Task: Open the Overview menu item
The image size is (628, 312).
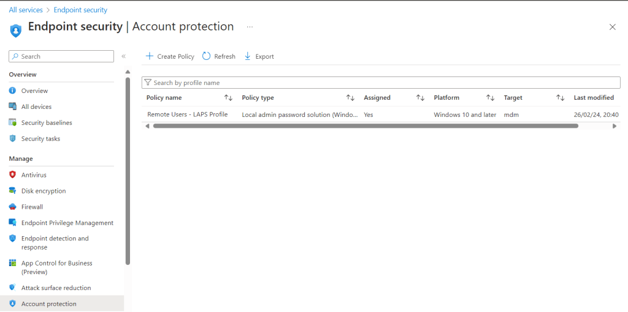Action: 34,91
